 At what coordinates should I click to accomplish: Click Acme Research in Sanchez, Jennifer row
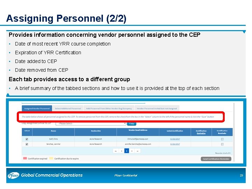coord(96,144)
